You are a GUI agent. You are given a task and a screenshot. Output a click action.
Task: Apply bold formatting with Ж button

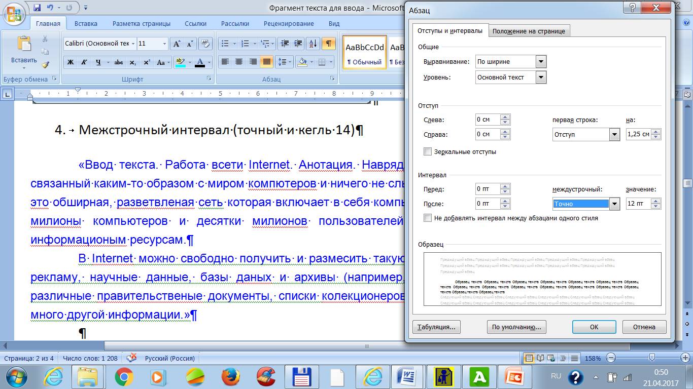click(x=71, y=62)
